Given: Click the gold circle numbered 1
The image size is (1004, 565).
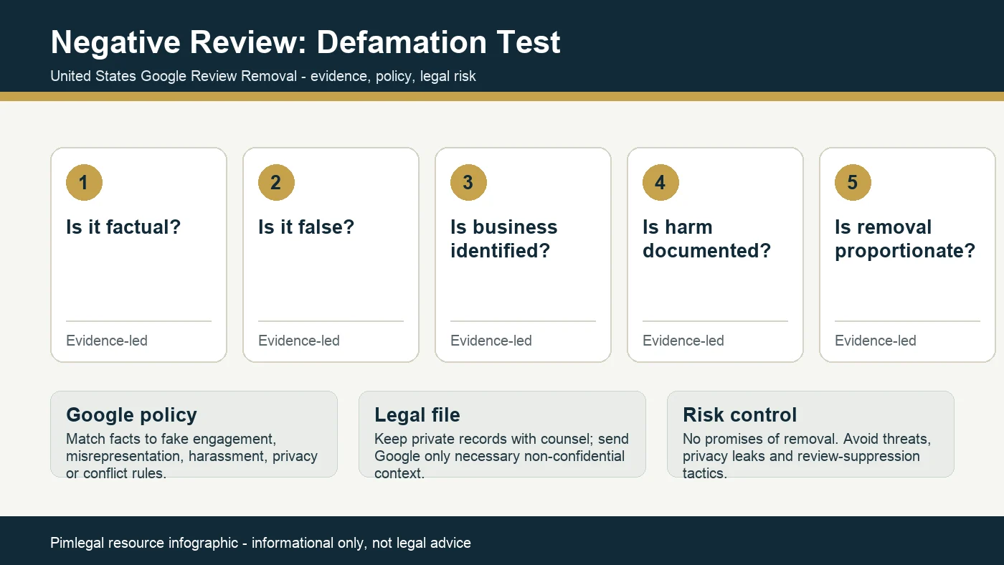Looking at the screenshot, I should [85, 182].
